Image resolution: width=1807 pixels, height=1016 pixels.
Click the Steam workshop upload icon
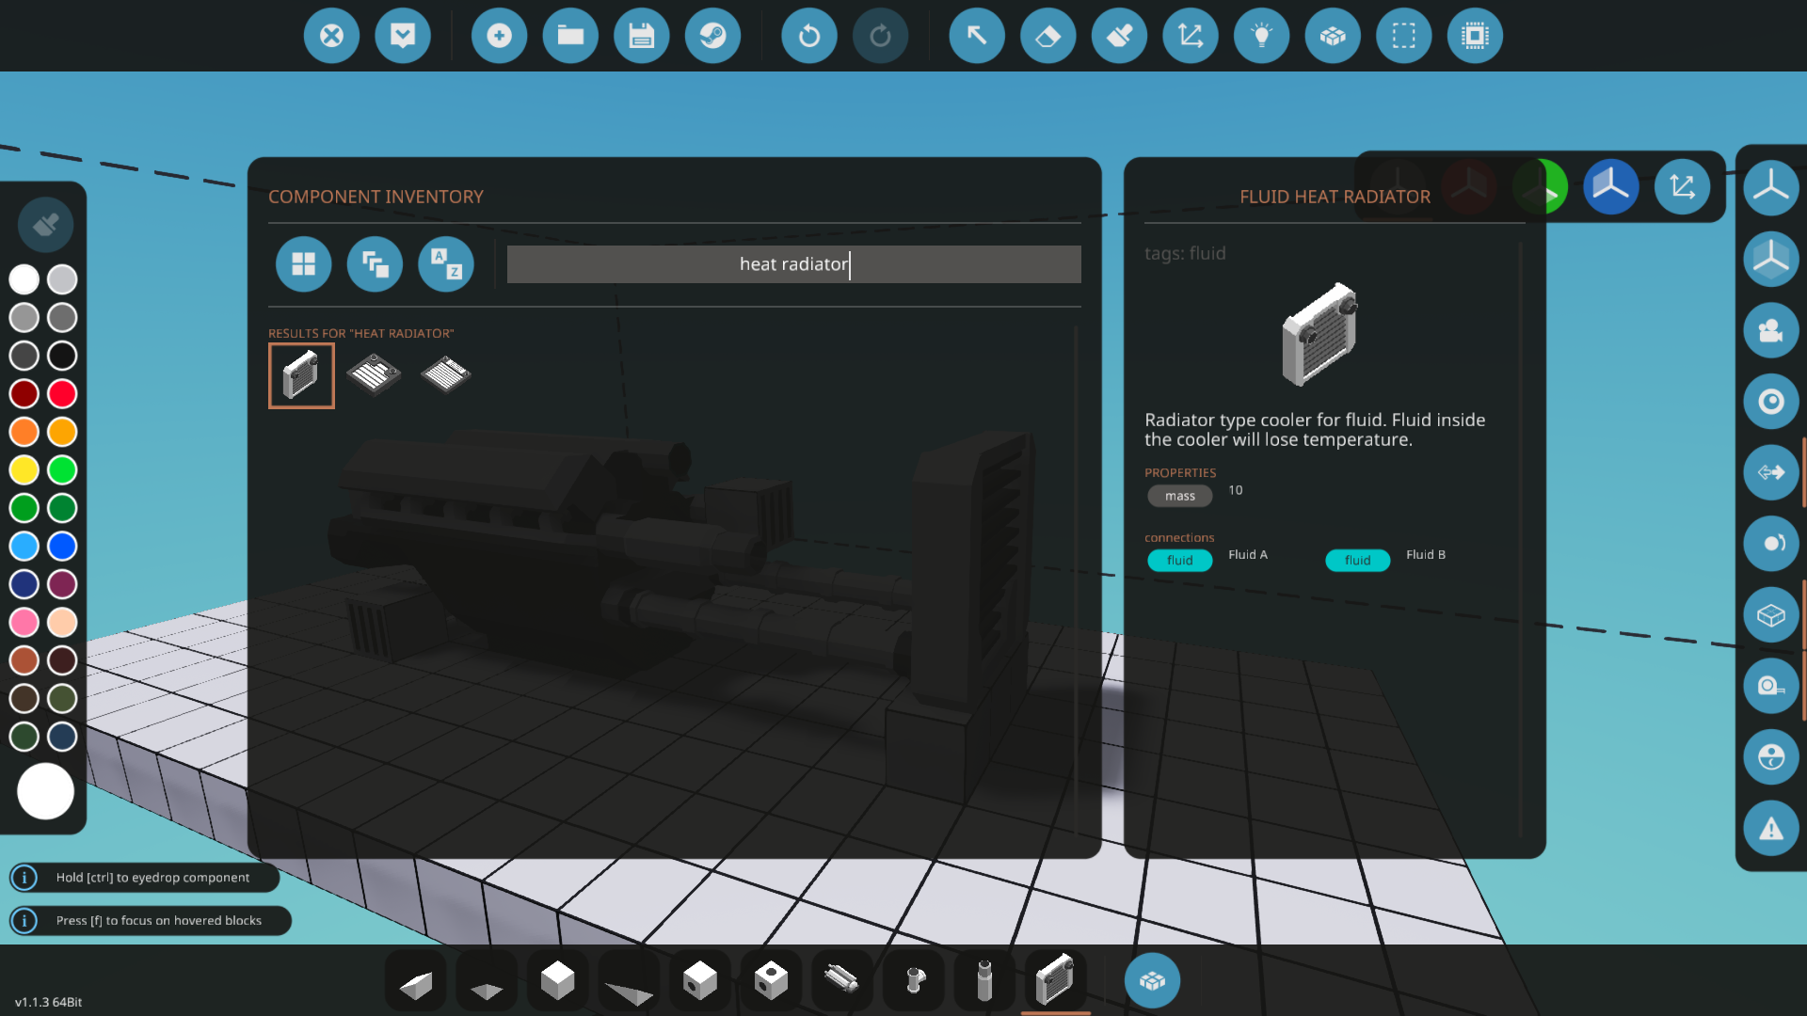[x=712, y=36]
